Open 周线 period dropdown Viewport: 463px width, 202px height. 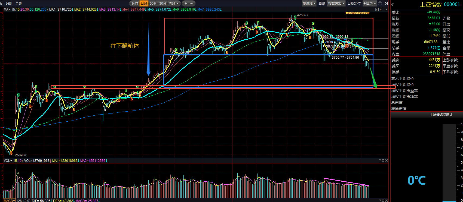174,4
